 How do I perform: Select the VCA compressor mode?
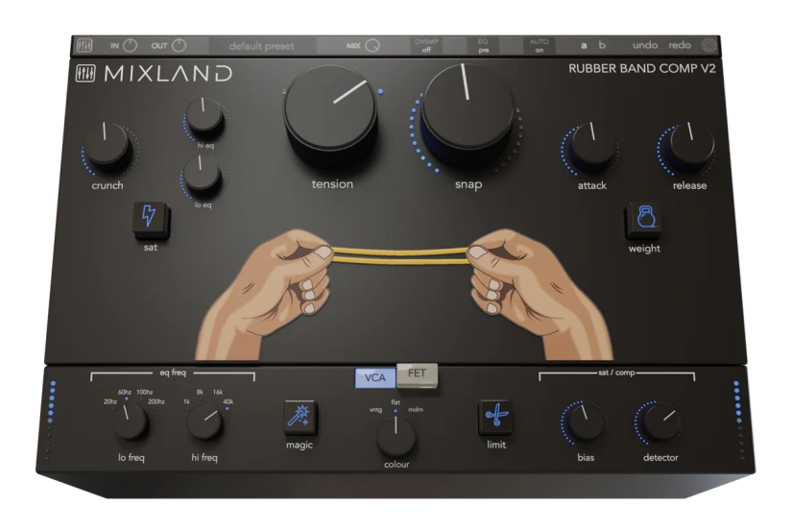point(375,378)
